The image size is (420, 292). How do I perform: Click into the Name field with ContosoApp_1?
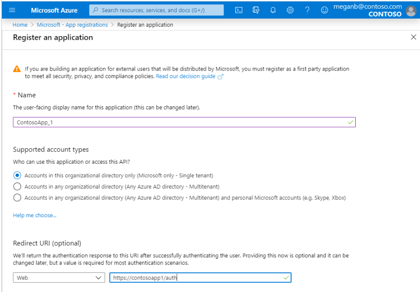184,122
